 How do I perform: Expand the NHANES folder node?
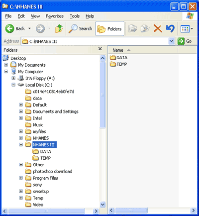[x=21, y=138]
